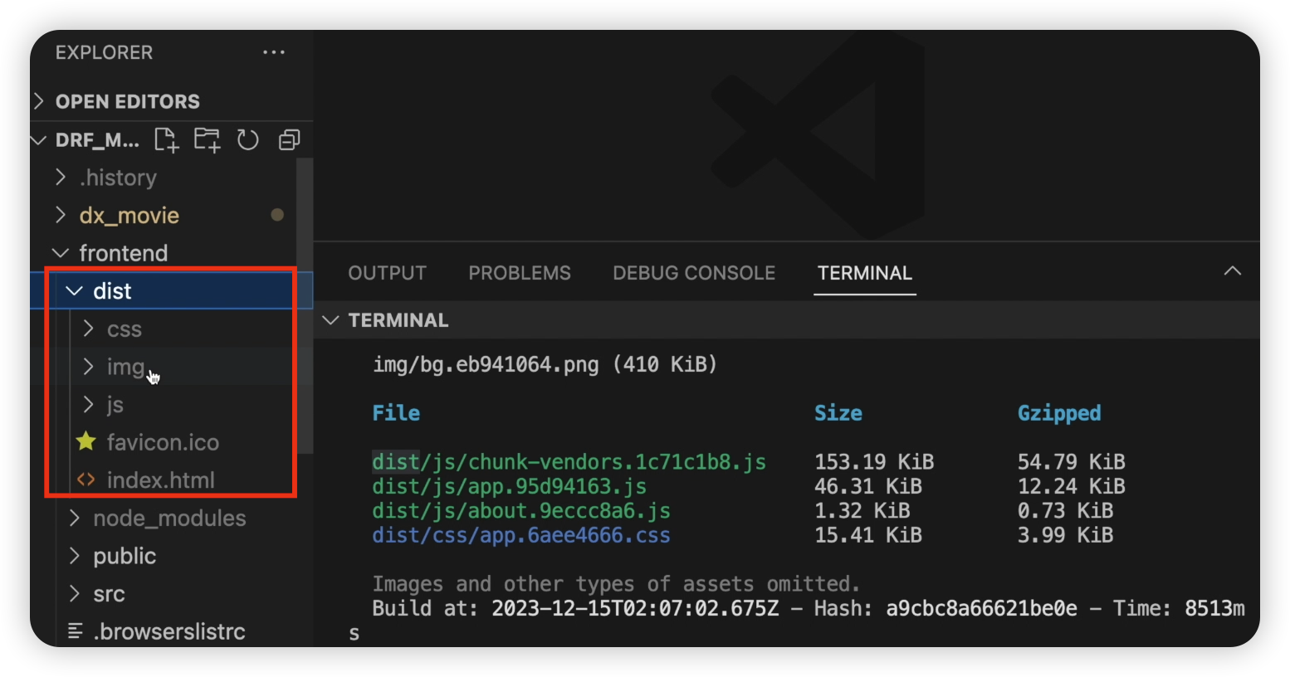Open the favicon.ico star file

point(162,442)
